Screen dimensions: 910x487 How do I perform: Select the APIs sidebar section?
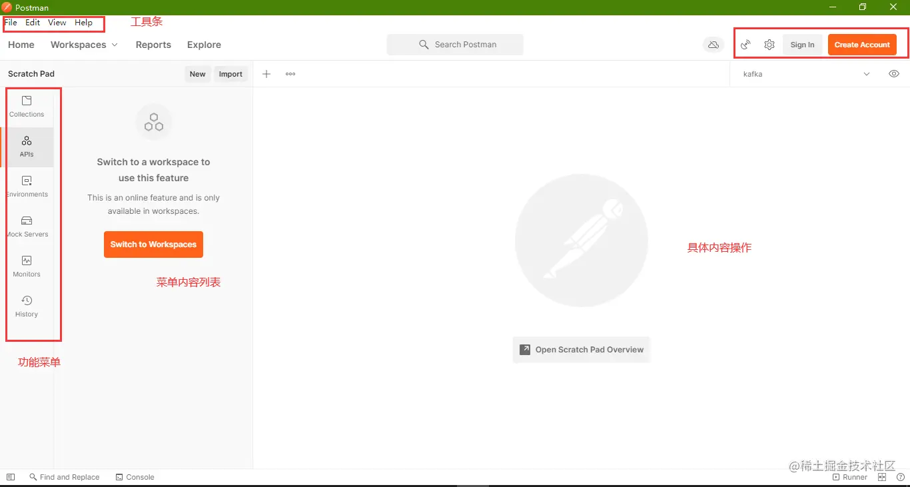[x=27, y=147]
